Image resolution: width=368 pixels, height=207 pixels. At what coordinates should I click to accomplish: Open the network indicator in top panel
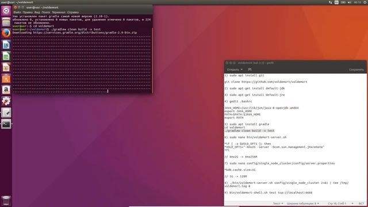coord(330,2)
